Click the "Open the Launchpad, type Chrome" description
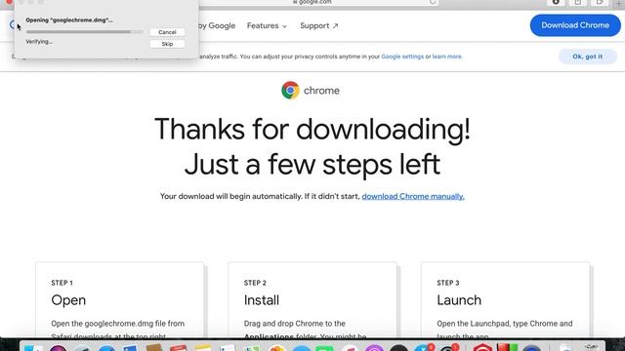This screenshot has width=625, height=351. tap(505, 329)
